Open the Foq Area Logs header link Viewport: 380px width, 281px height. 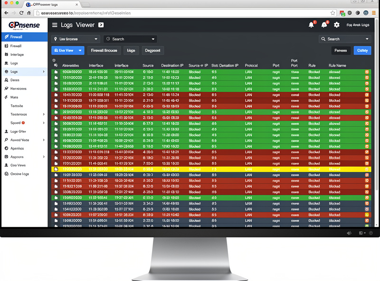(358, 25)
